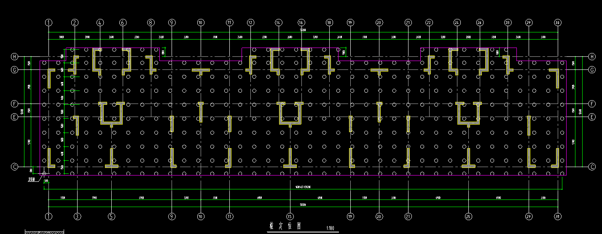
Task: Select left-side axis bubble C
Action: (x=15, y=167)
